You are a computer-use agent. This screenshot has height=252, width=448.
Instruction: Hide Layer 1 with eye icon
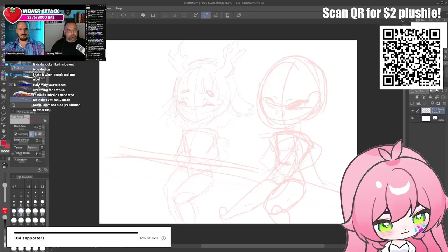click(412, 111)
